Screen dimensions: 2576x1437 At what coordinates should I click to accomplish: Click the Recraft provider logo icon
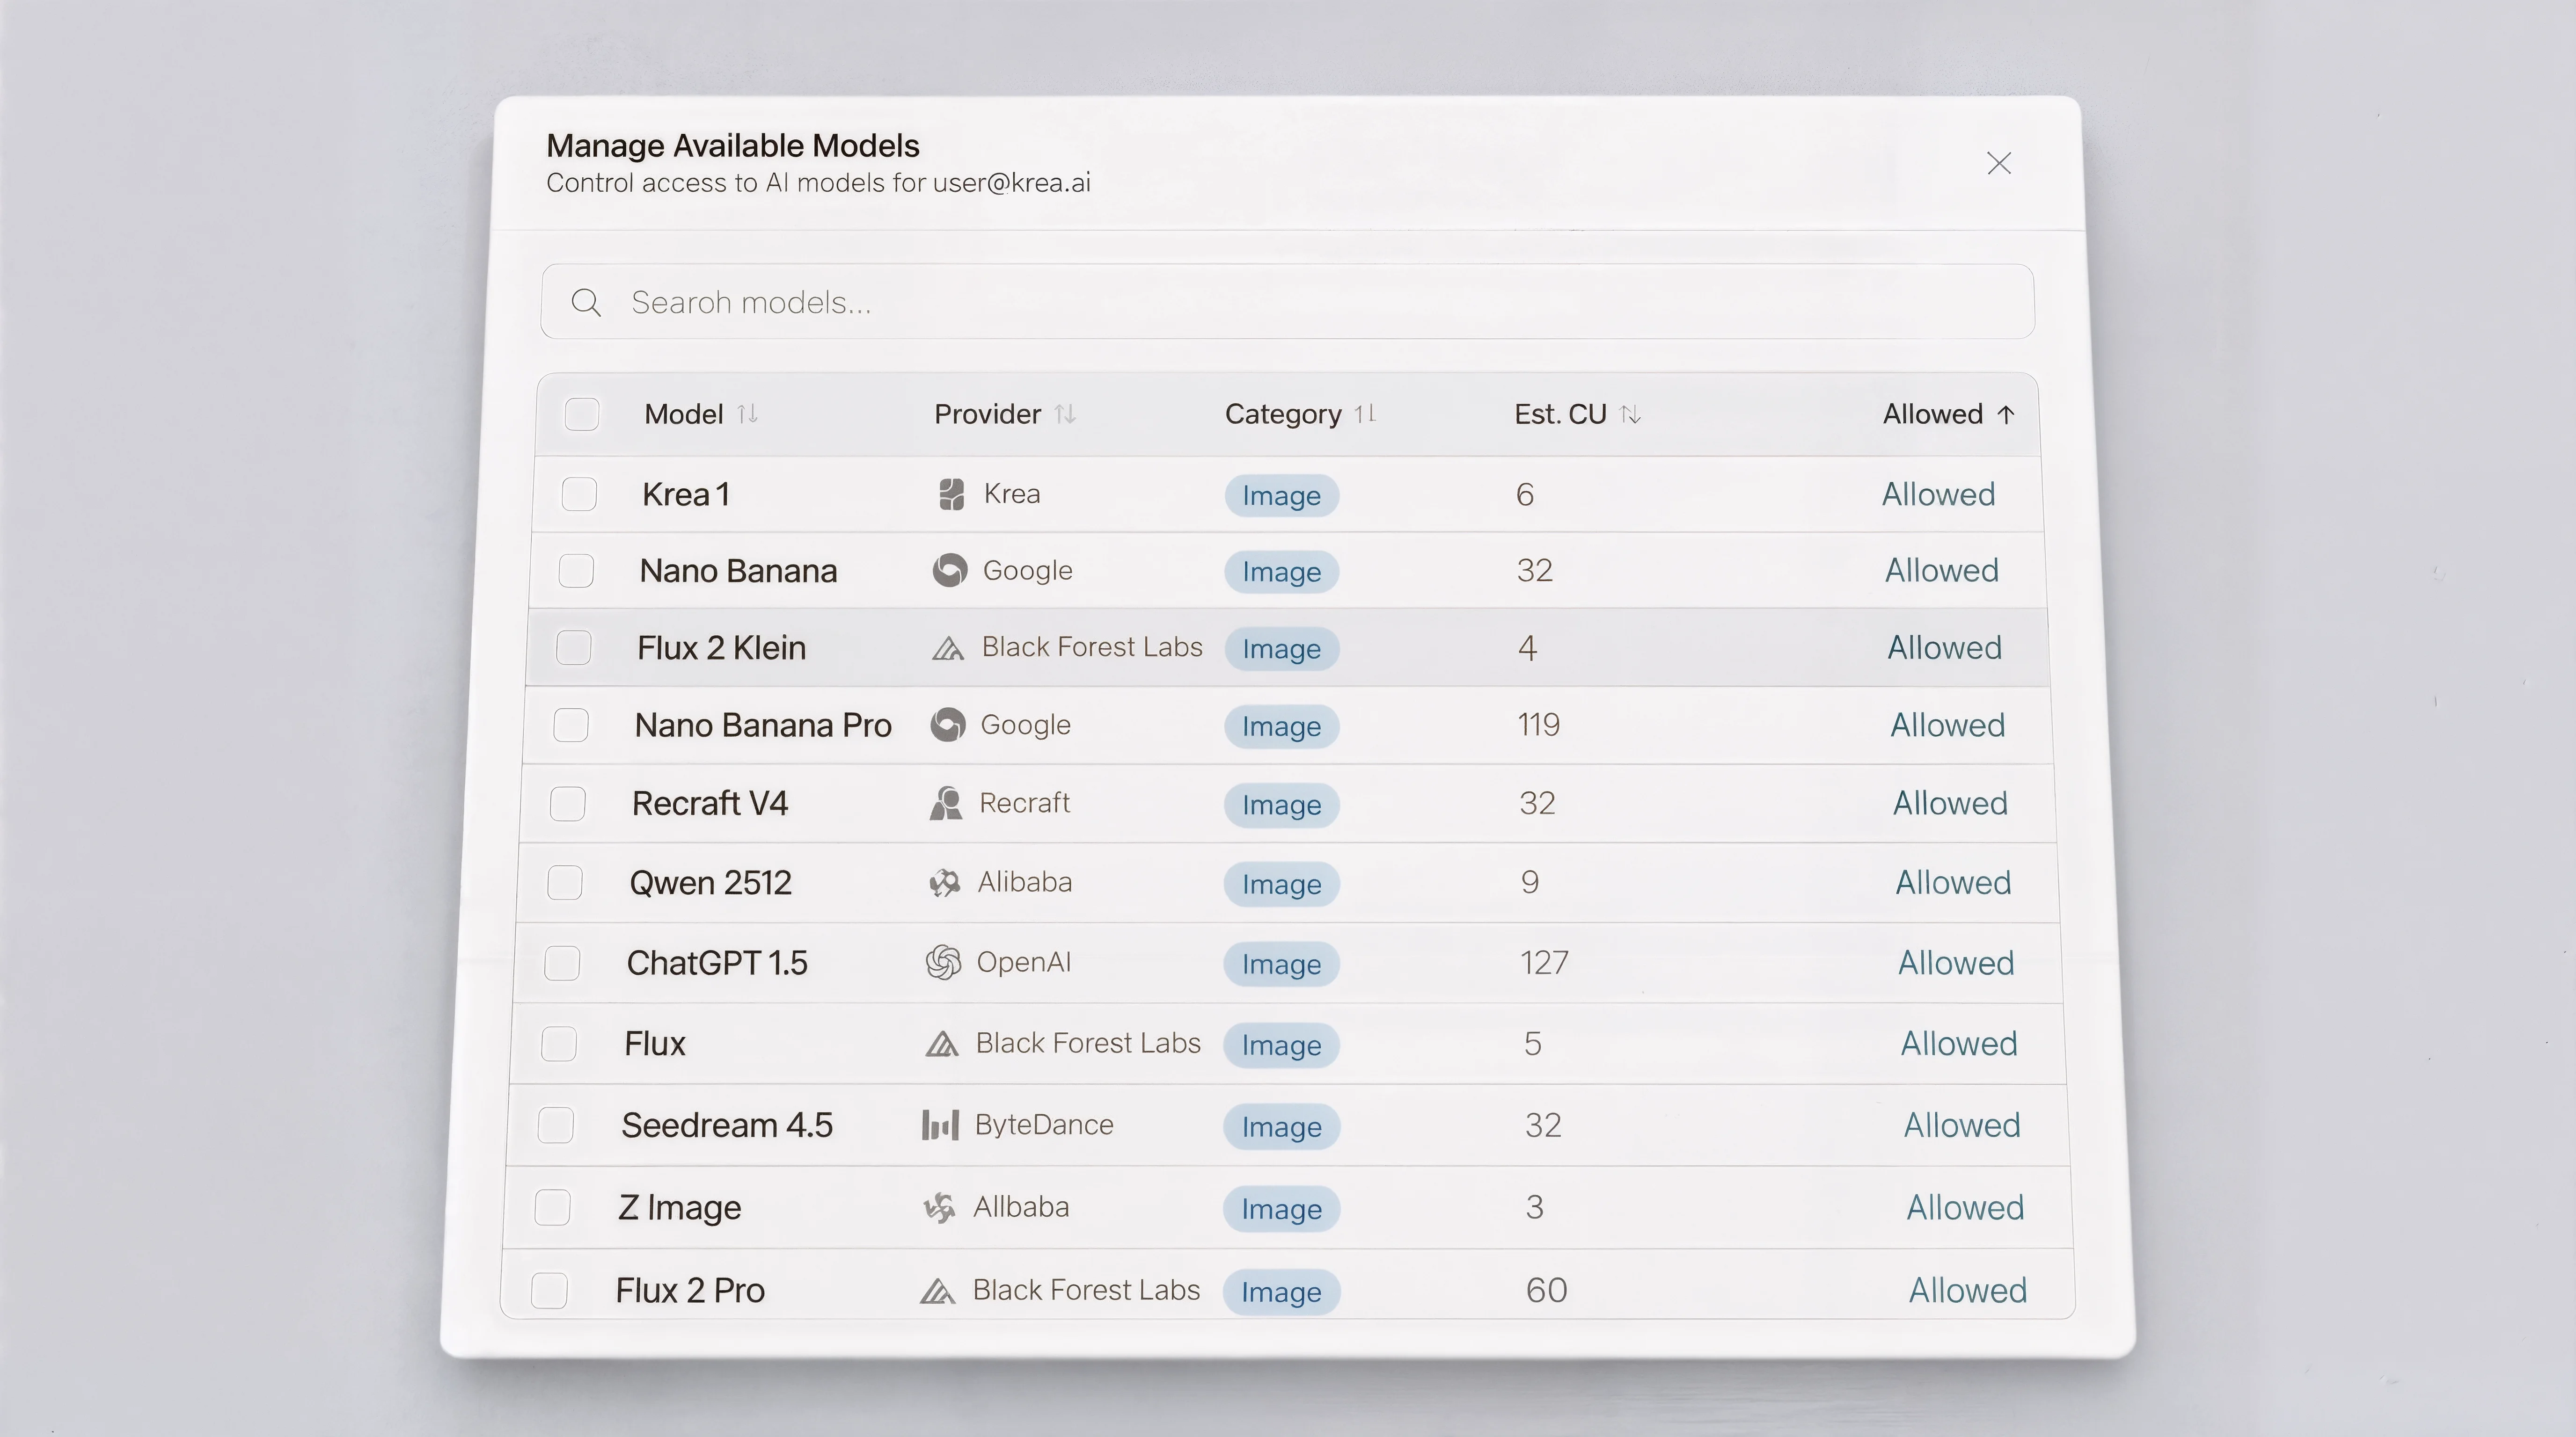(x=946, y=804)
